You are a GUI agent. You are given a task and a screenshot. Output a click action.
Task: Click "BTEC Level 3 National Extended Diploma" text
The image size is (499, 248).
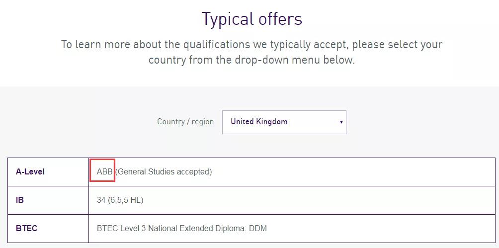(171, 229)
